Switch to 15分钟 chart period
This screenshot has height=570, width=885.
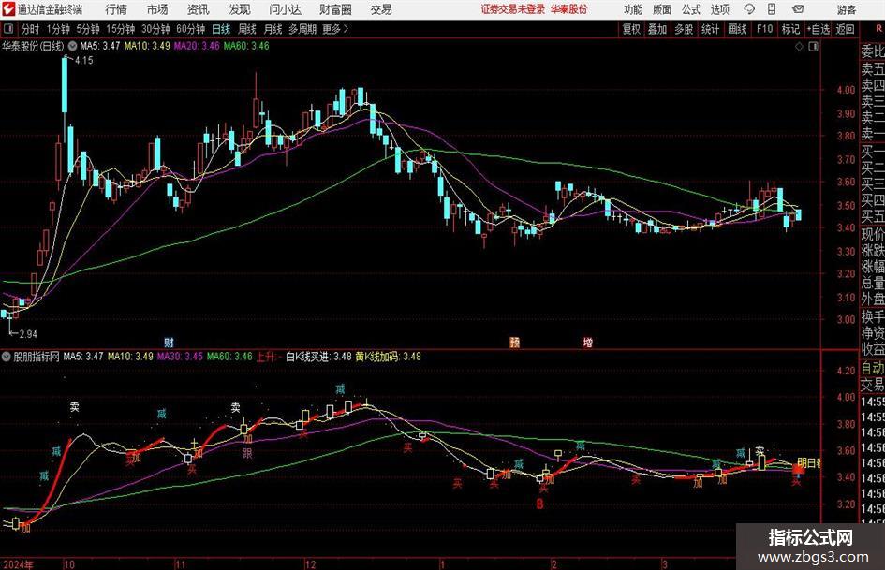[120, 29]
